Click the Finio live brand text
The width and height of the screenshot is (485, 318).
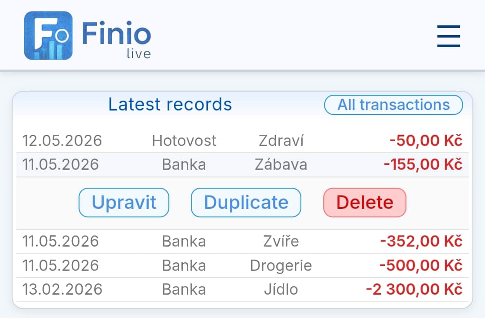(x=117, y=39)
